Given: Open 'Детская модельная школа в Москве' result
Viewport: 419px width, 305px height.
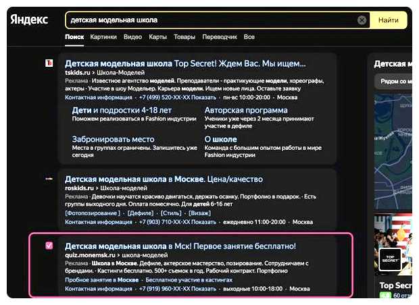Looking at the screenshot, I should [x=164, y=179].
